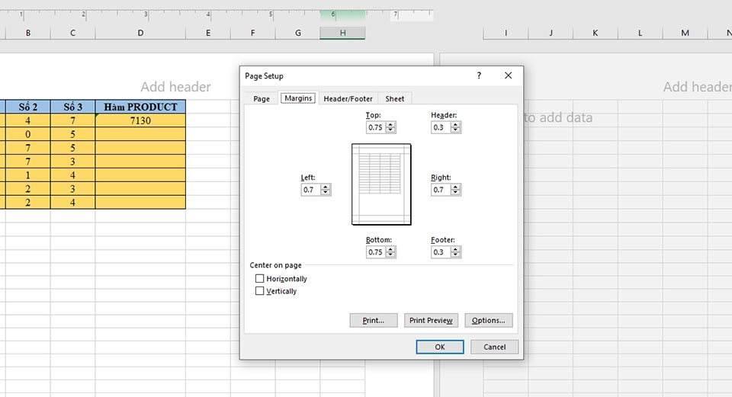This screenshot has height=397, width=732.
Task: Select column G header
Action: [298, 33]
